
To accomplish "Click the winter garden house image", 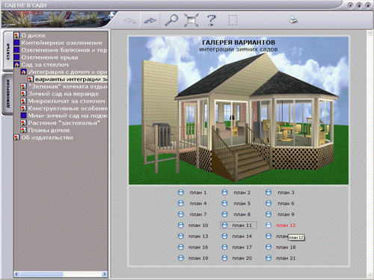I will click(239, 111).
